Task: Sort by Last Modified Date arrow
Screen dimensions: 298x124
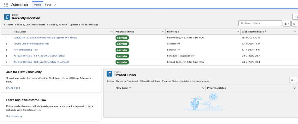Action: [265, 32]
